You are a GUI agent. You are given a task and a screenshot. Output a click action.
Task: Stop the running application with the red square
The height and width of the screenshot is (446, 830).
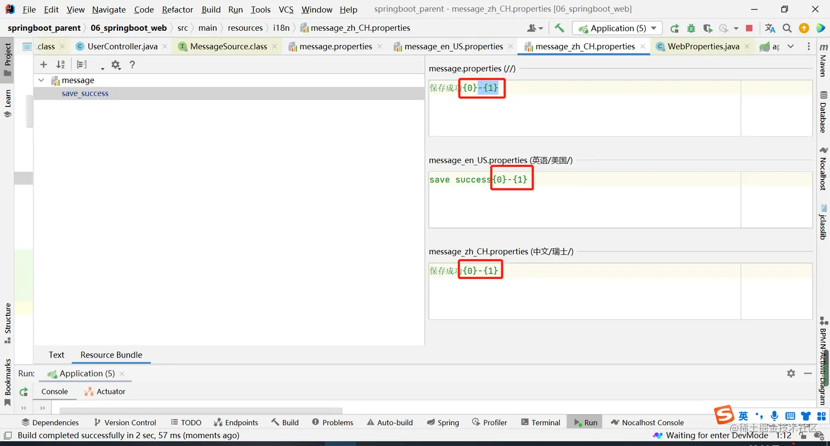(x=749, y=28)
